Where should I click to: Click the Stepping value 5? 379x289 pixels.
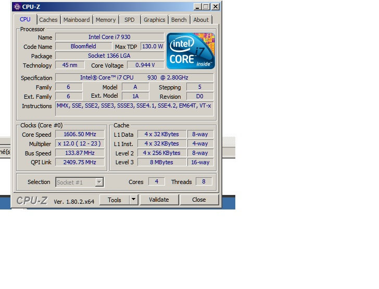(x=200, y=87)
